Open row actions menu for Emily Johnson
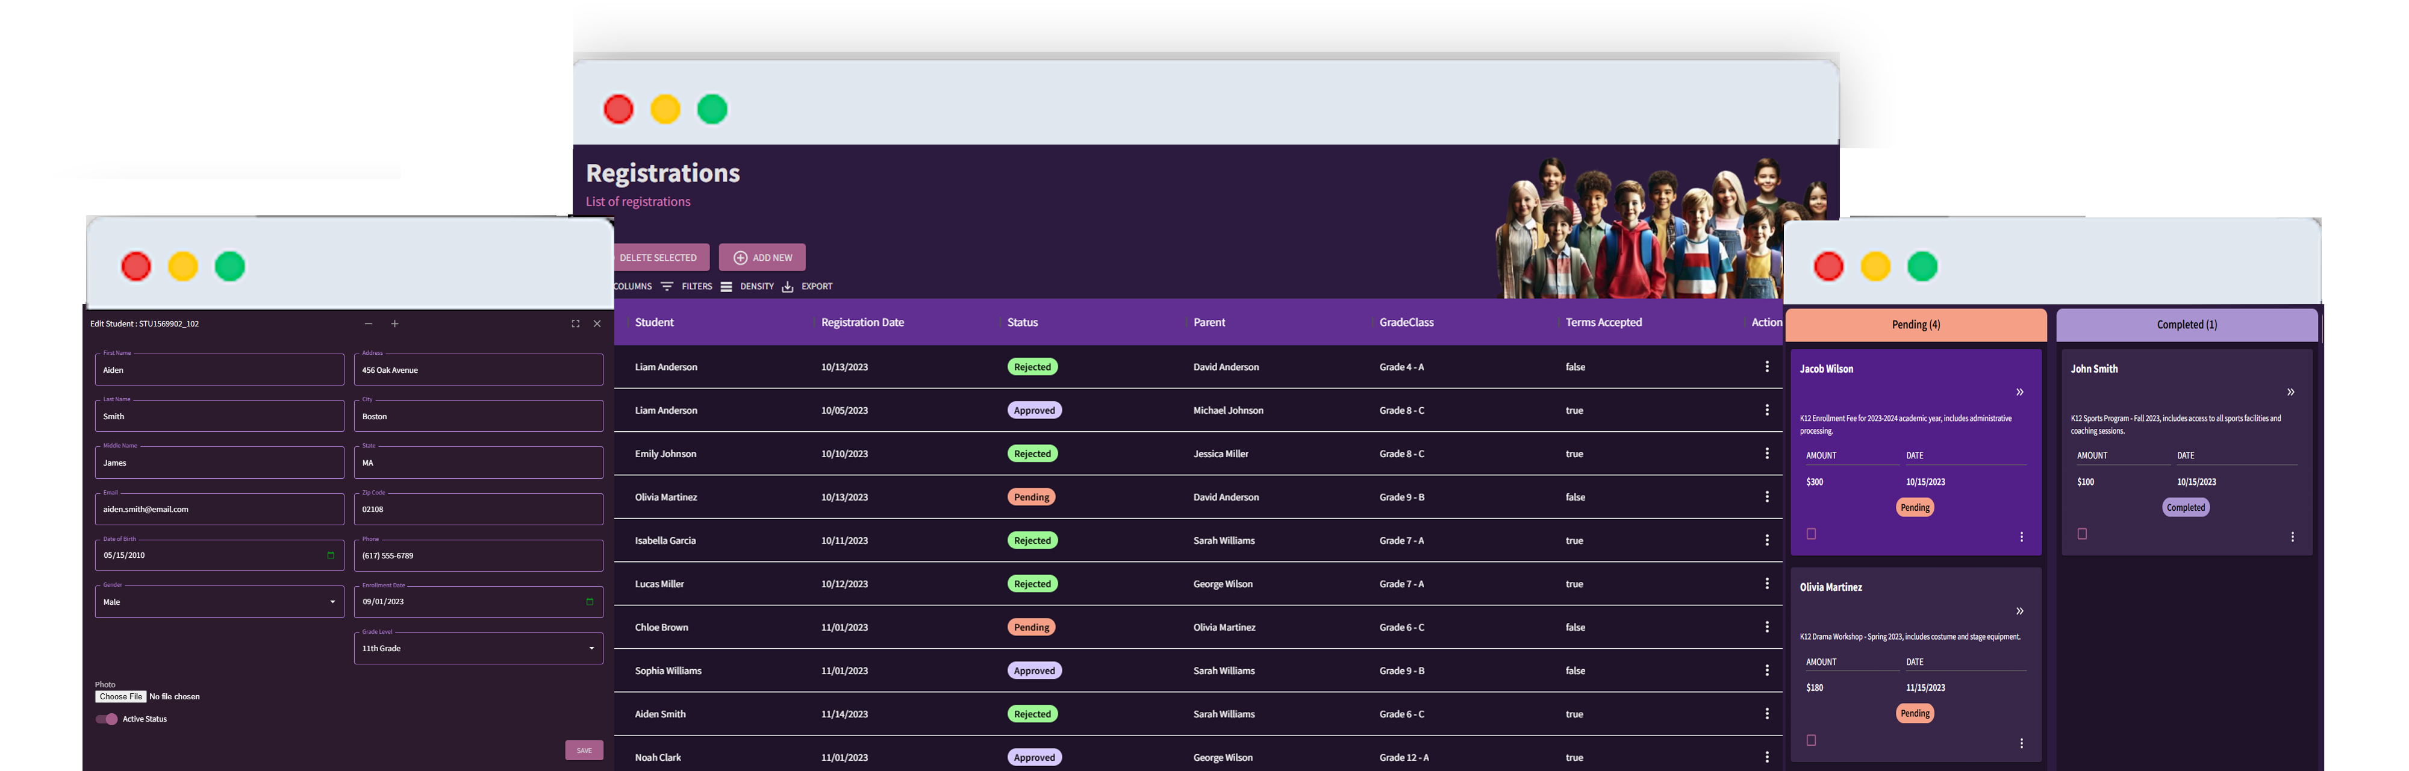 (x=1766, y=454)
